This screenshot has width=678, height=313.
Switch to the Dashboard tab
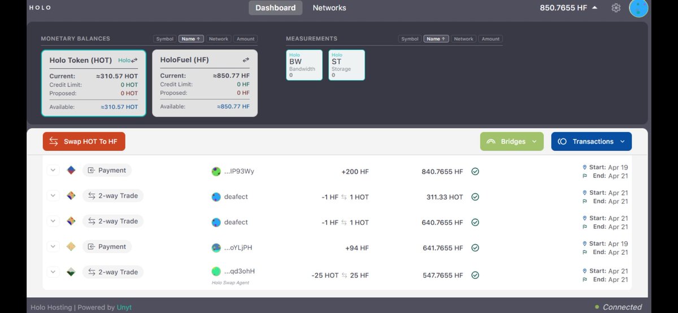click(275, 8)
